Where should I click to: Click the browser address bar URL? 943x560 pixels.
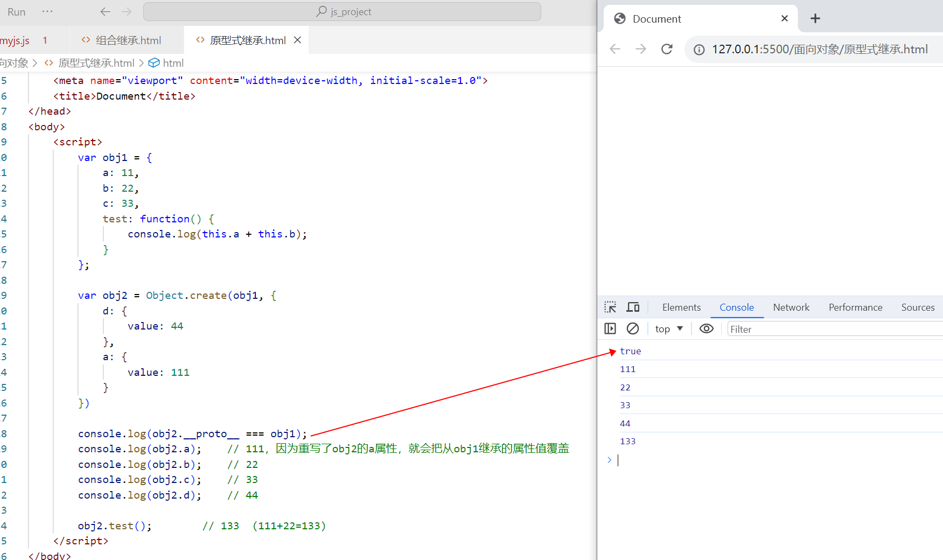pos(820,50)
